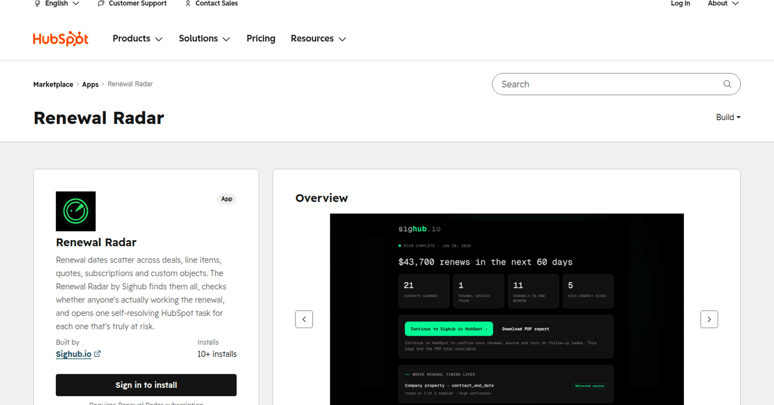Click the Renewal Radar app logo
Image resolution: width=774 pixels, height=405 pixels.
point(75,211)
